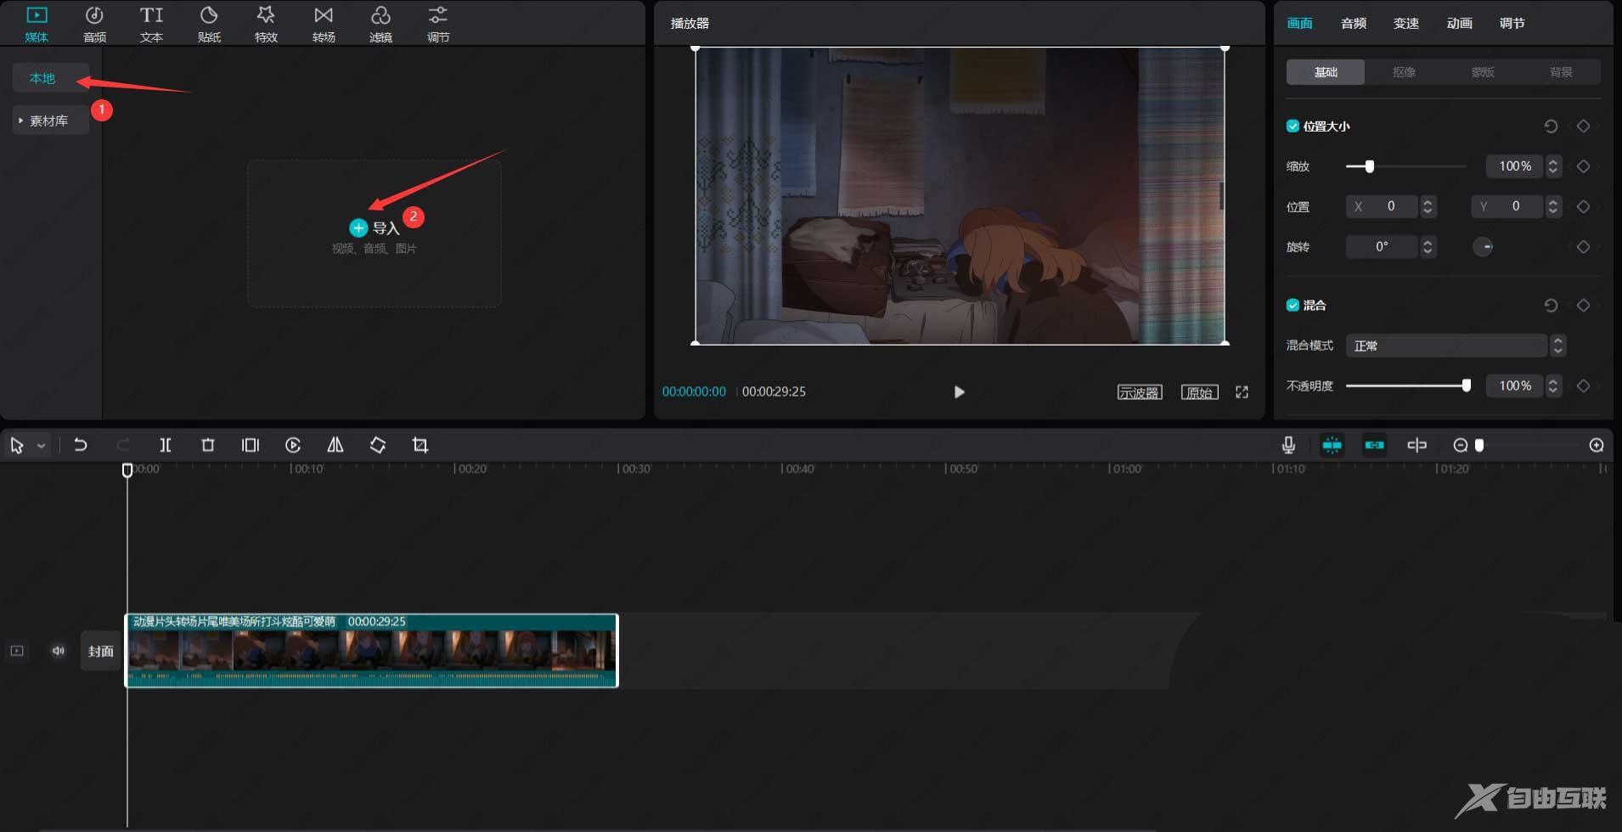Open the 转场 transitions tab

click(x=324, y=24)
